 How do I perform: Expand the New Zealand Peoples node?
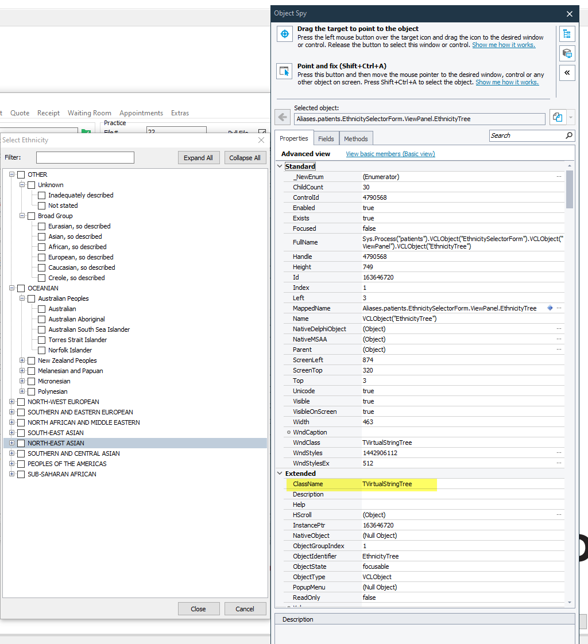[x=22, y=360]
